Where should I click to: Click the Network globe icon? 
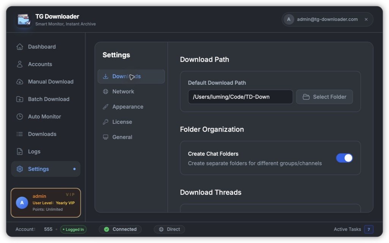pyautogui.click(x=106, y=92)
